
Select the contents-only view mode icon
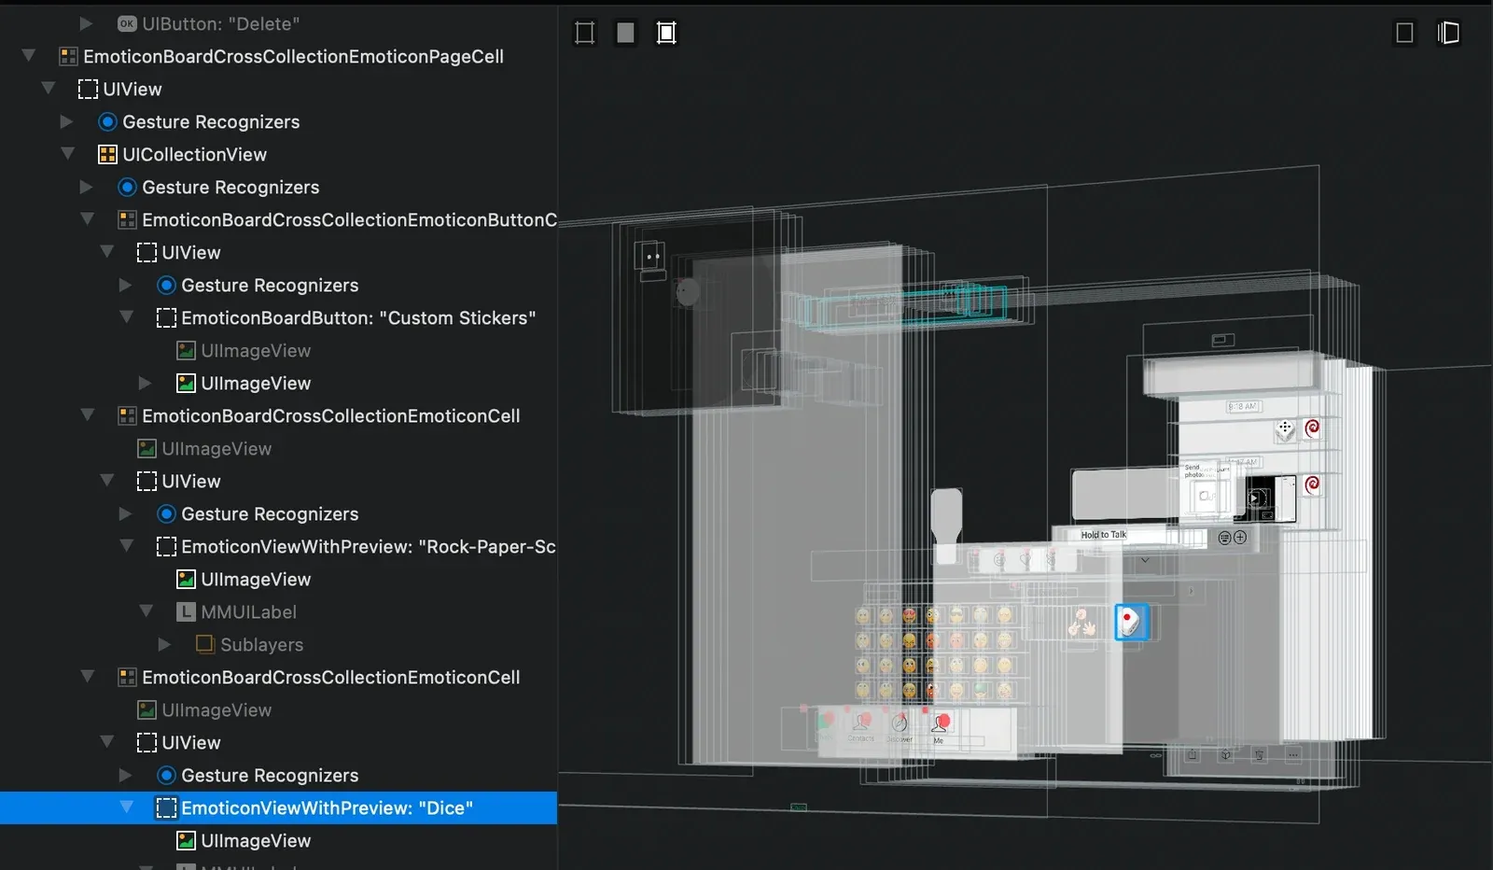coord(625,33)
